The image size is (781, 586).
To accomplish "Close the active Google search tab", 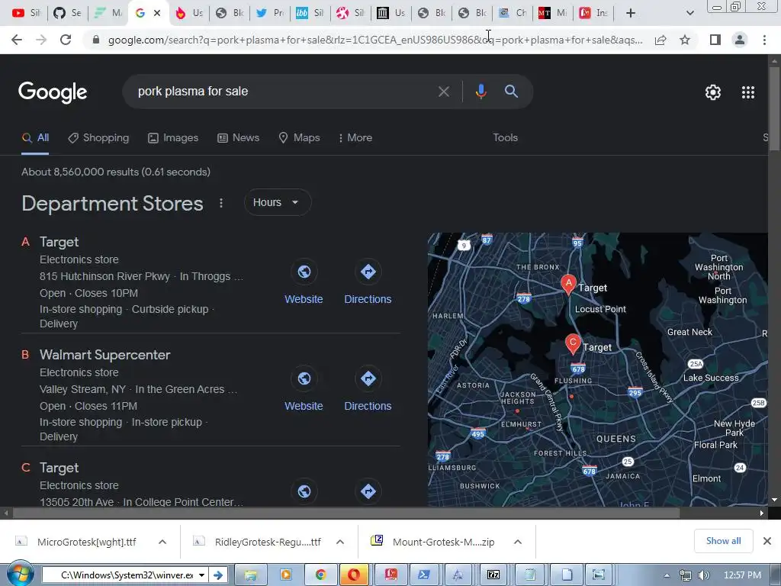I will [x=157, y=13].
